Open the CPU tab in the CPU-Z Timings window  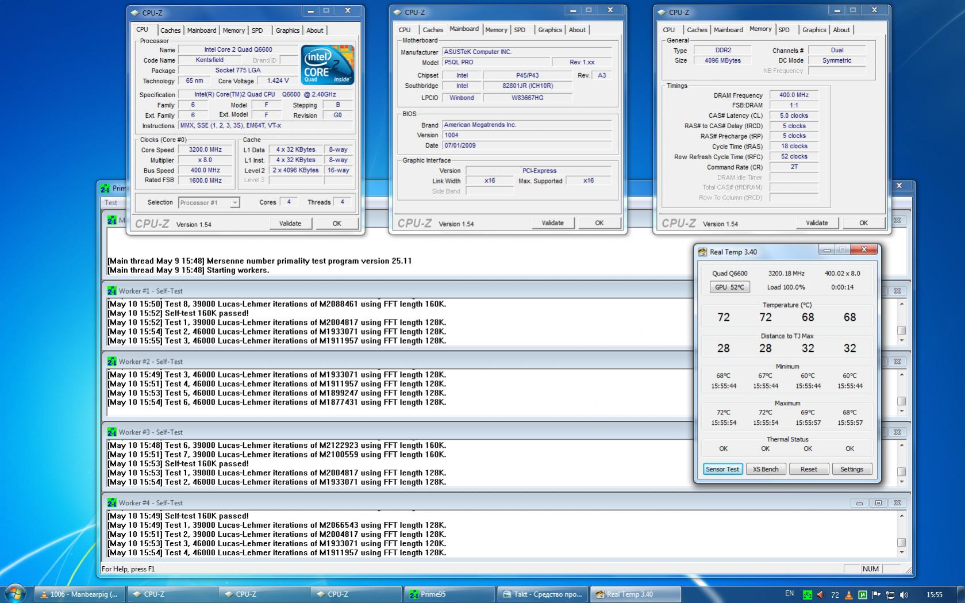tap(669, 30)
